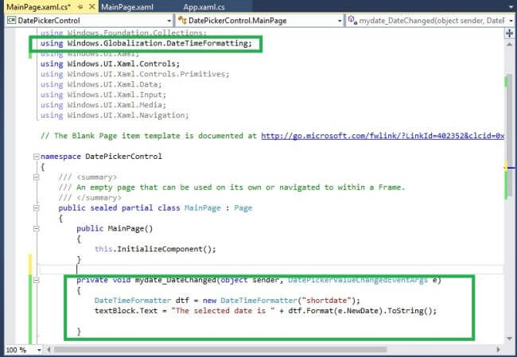
Task: Click DatePickerValueChangedEventArgs parameter type
Action: tap(358, 280)
